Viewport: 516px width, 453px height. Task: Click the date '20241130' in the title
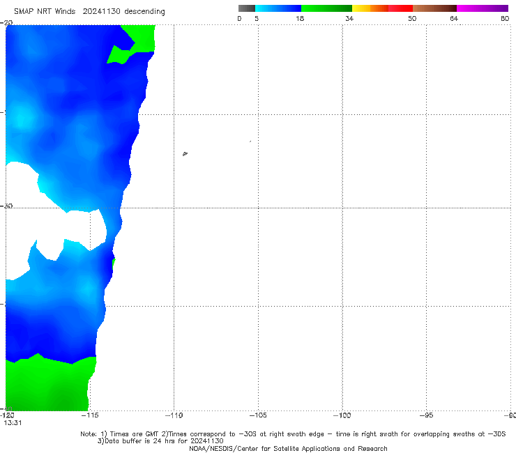pos(101,11)
